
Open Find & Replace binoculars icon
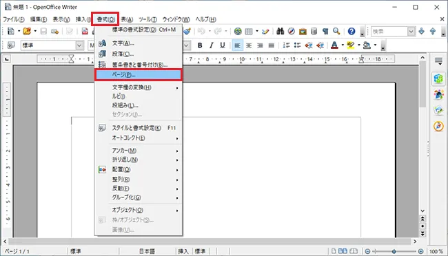pos(281,31)
